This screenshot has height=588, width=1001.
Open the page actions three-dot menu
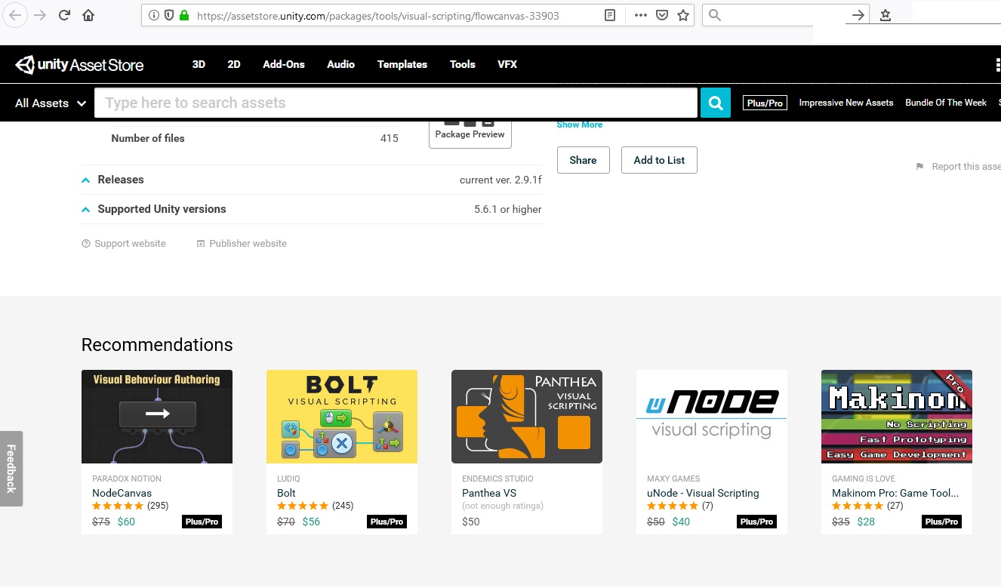point(640,15)
